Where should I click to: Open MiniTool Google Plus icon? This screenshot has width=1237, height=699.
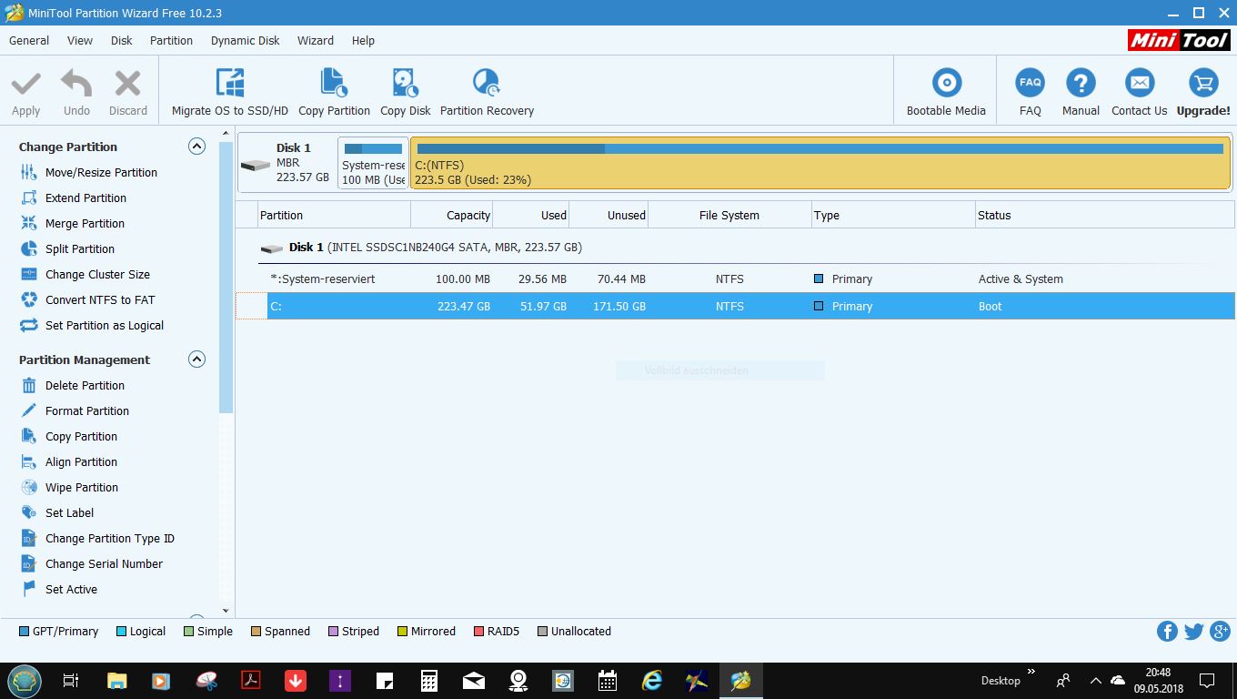pyautogui.click(x=1220, y=631)
